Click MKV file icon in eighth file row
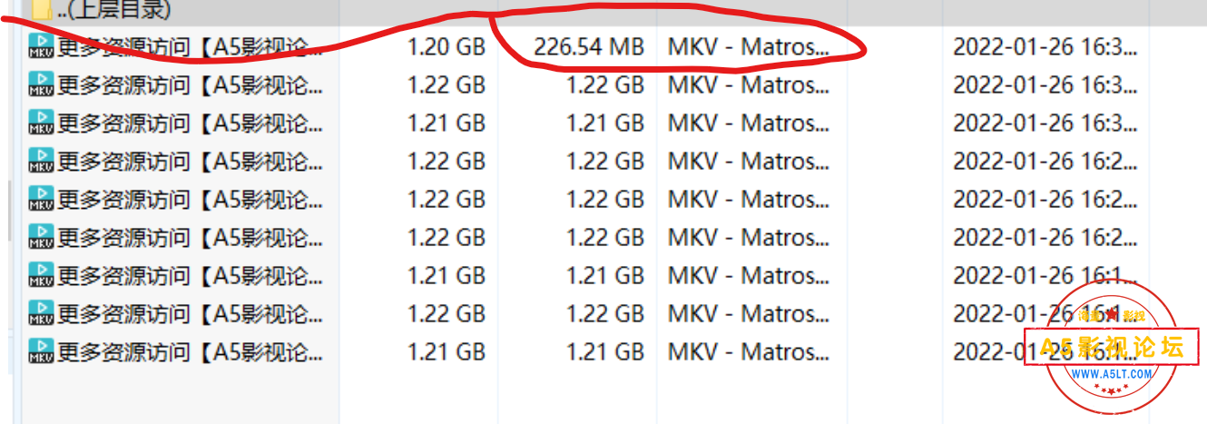Image resolution: width=1207 pixels, height=424 pixels. tap(41, 314)
